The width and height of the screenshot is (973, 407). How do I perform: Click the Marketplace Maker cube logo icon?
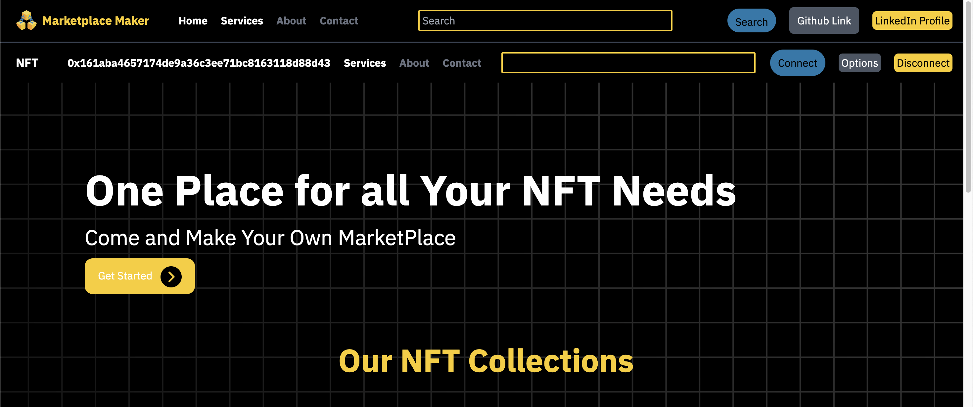coord(26,20)
